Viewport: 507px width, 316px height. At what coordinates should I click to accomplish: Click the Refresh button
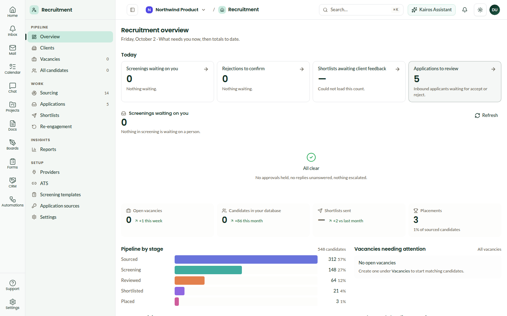coord(486,116)
